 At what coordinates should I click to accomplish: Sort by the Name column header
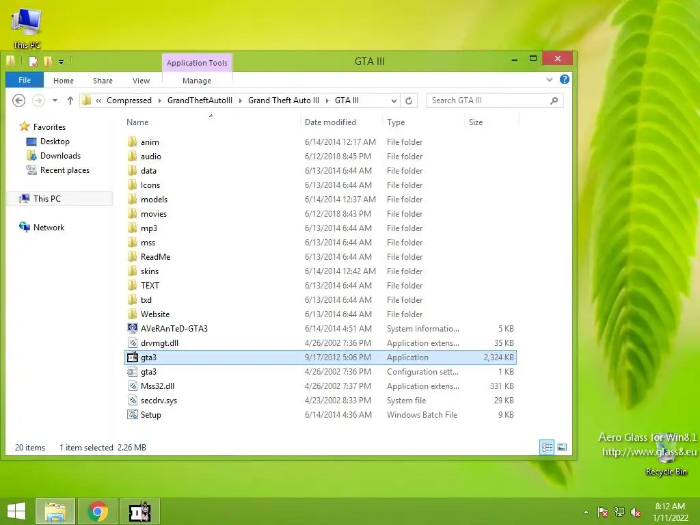click(212, 122)
